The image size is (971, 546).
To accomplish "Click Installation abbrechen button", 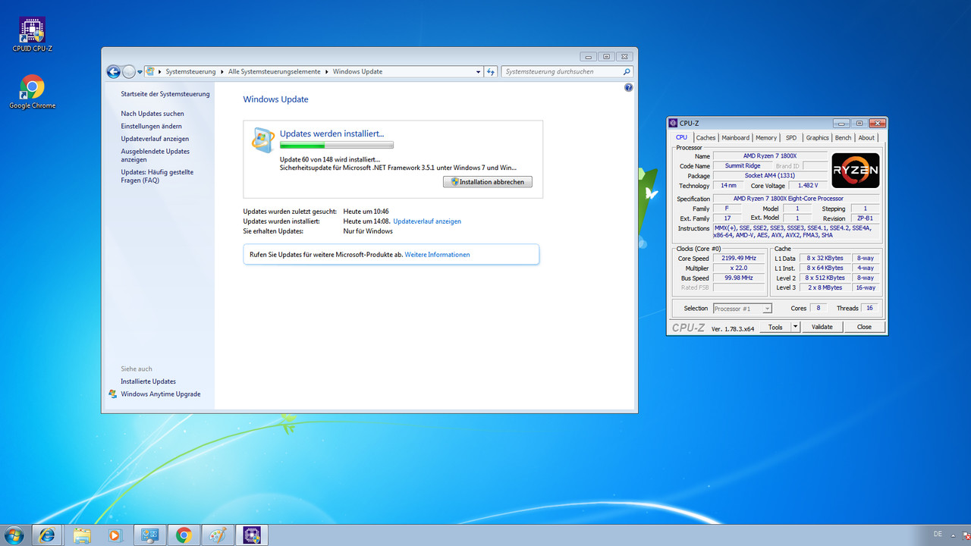I will (488, 182).
